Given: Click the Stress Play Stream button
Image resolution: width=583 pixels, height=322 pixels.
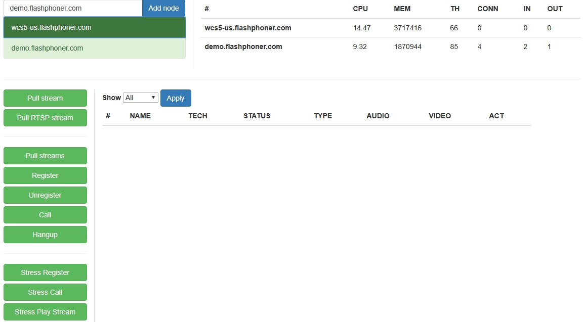Looking at the screenshot, I should point(45,312).
